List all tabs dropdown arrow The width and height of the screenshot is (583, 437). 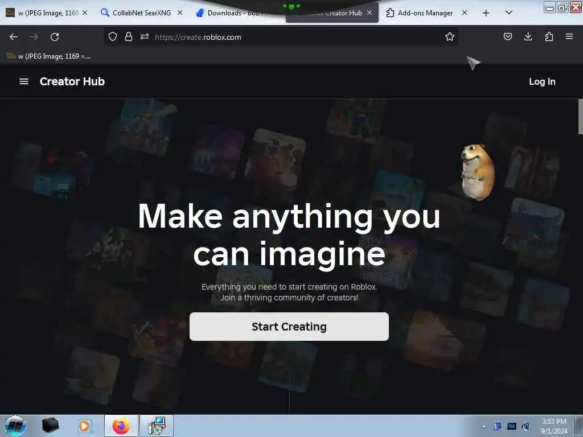(509, 13)
